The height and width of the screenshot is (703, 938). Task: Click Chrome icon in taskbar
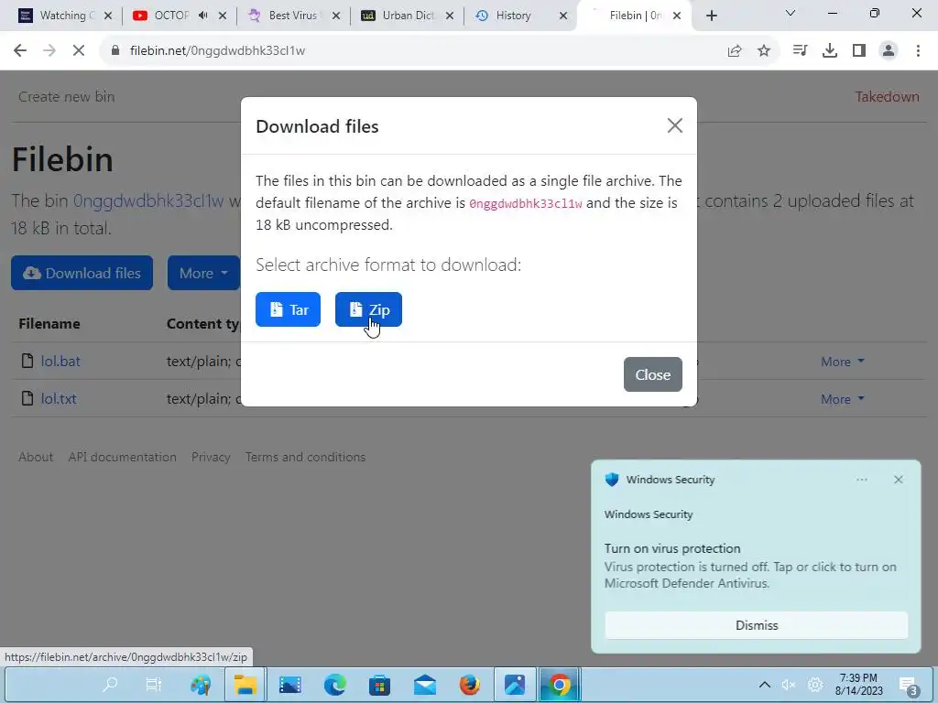[x=560, y=685]
